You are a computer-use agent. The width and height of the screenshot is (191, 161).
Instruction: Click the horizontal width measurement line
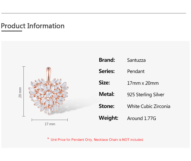(x=50, y=120)
